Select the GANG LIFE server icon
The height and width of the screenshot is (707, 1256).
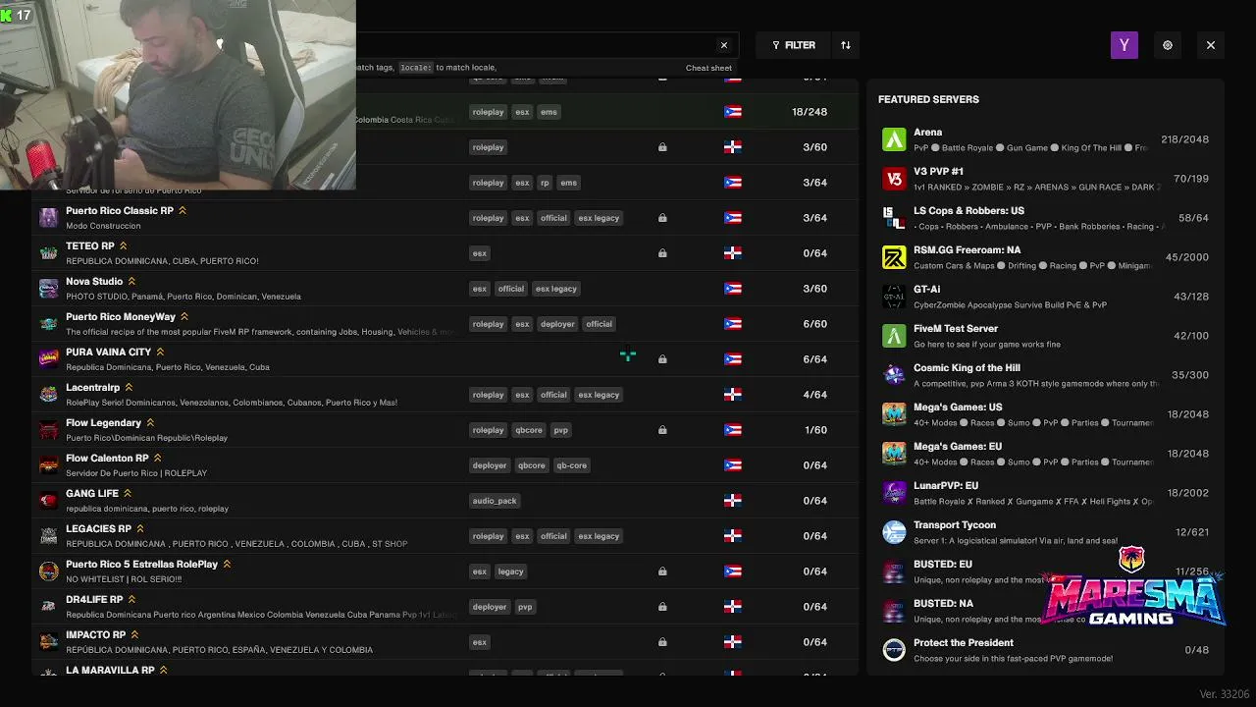point(48,501)
